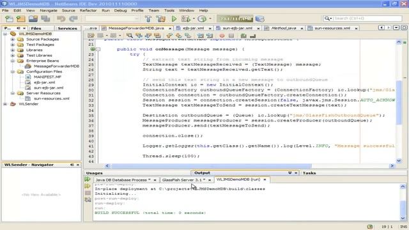This screenshot has width=409, height=230.
Task: Expand the WLSender project node
Action: (x=5, y=103)
